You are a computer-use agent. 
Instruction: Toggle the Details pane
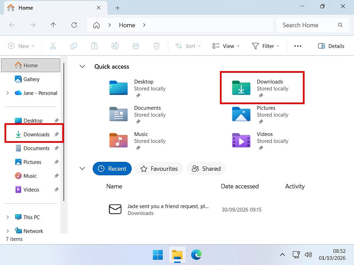tap(331, 46)
